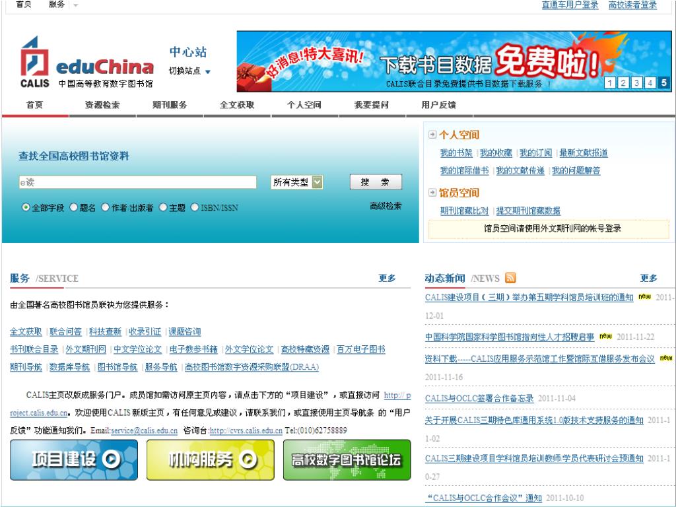Show banner slide number 1
The height and width of the screenshot is (507, 676).
[x=609, y=83]
